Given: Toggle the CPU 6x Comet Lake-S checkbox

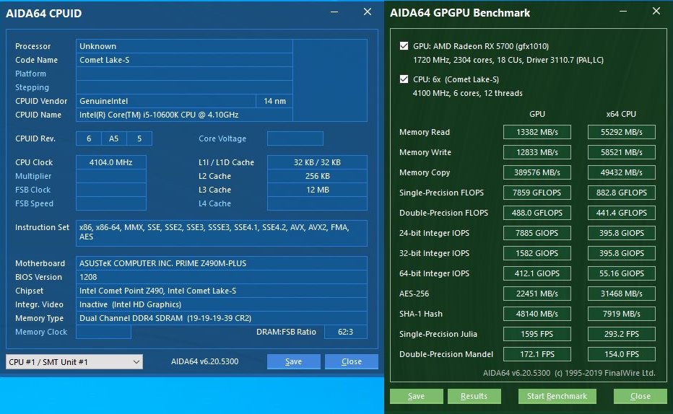Looking at the screenshot, I should (x=404, y=79).
